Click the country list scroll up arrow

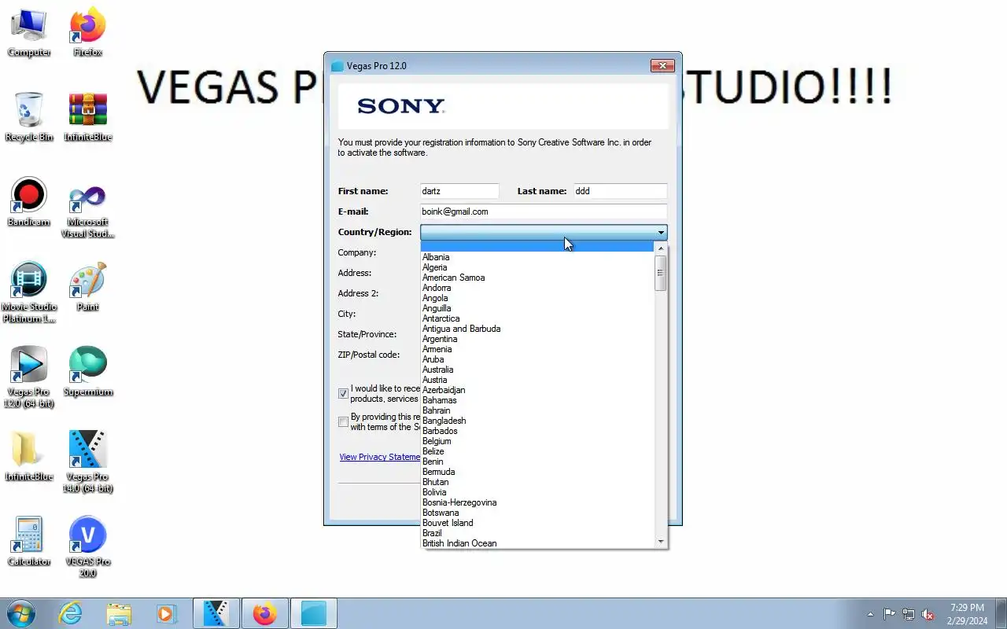click(x=661, y=248)
